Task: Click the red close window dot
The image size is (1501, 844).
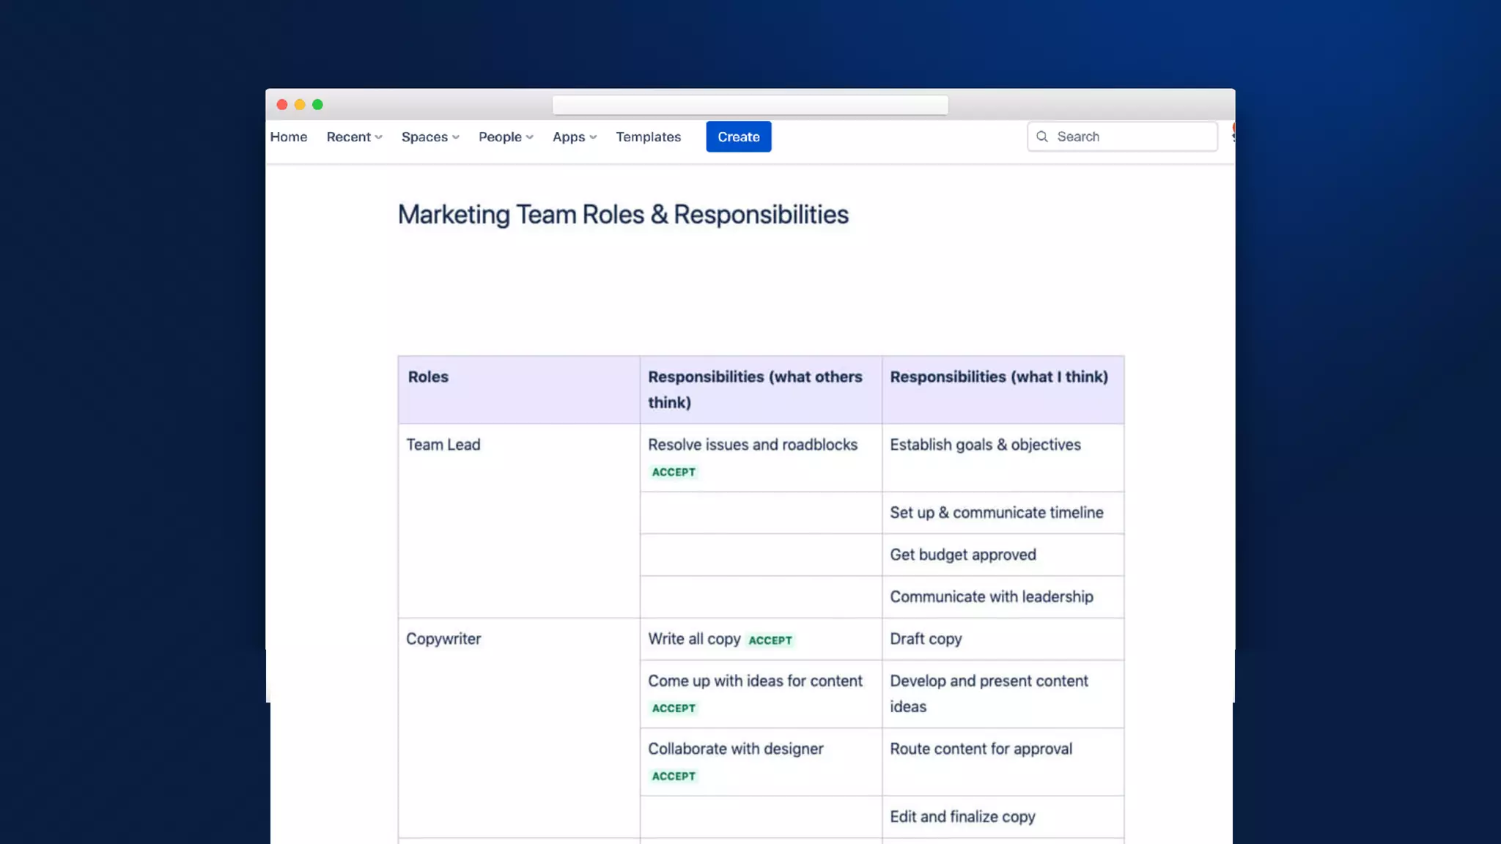Action: pyautogui.click(x=281, y=105)
